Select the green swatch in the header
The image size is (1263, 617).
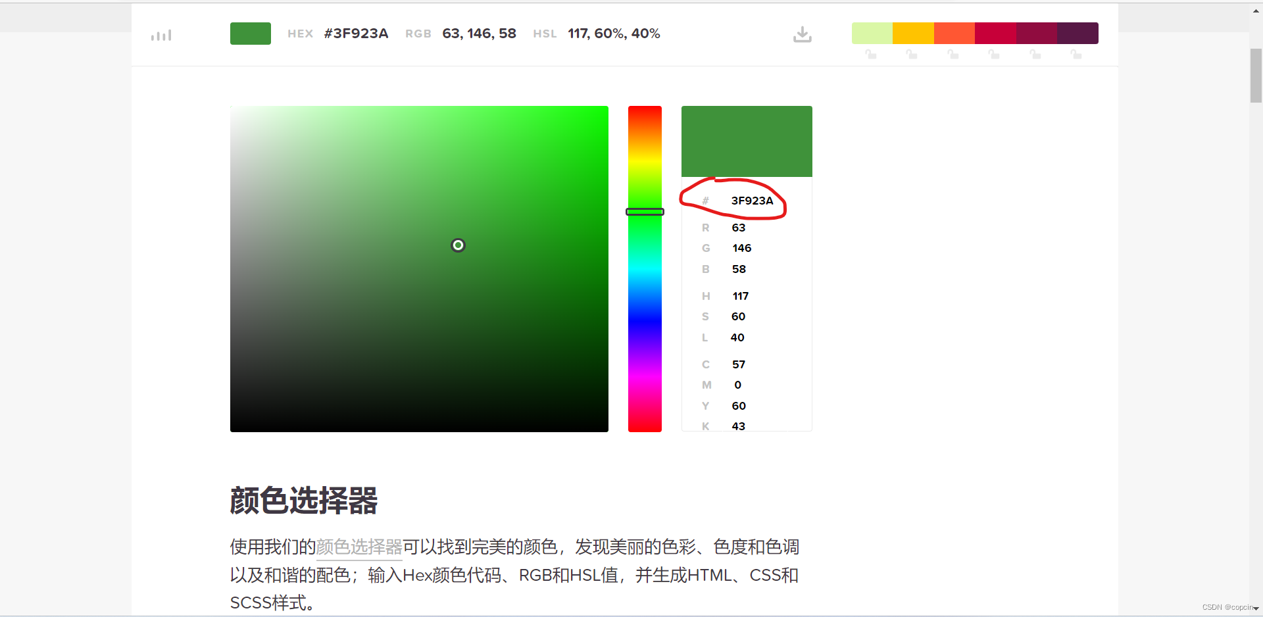[250, 33]
